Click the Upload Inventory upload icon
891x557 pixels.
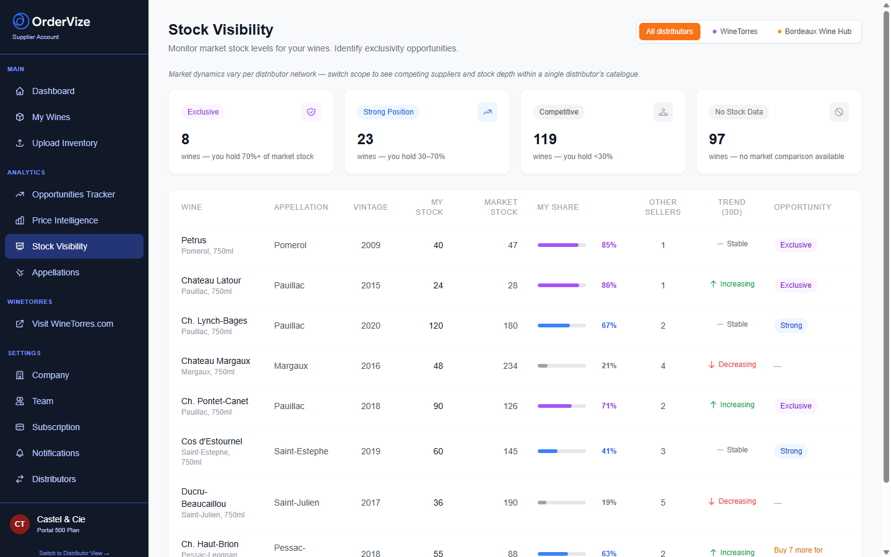(20, 143)
